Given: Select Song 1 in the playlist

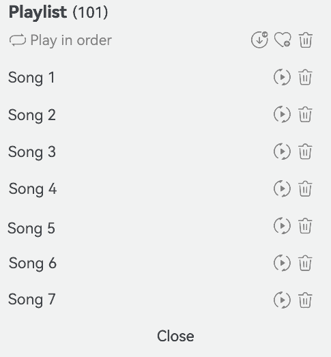Looking at the screenshot, I should pyautogui.click(x=31, y=78).
